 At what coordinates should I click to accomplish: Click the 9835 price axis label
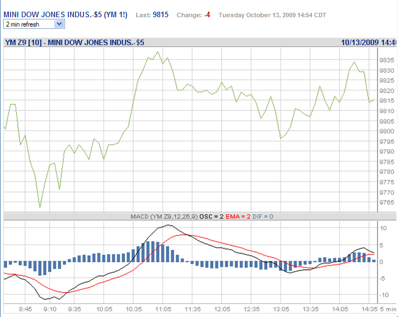coord(387,61)
